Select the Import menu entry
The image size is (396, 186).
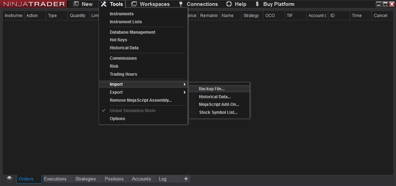143,84
